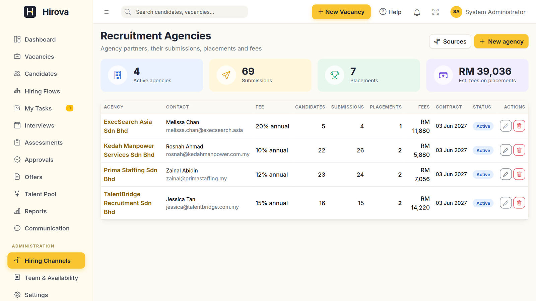Open Talent Pool in the sidebar
This screenshot has width=536, height=301.
click(46, 194)
